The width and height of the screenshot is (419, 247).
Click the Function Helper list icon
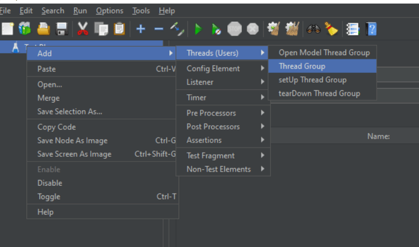coord(353,28)
